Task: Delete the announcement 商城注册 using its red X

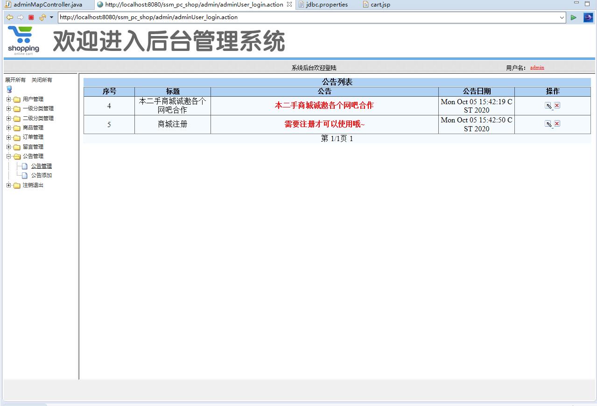Action: (557, 123)
